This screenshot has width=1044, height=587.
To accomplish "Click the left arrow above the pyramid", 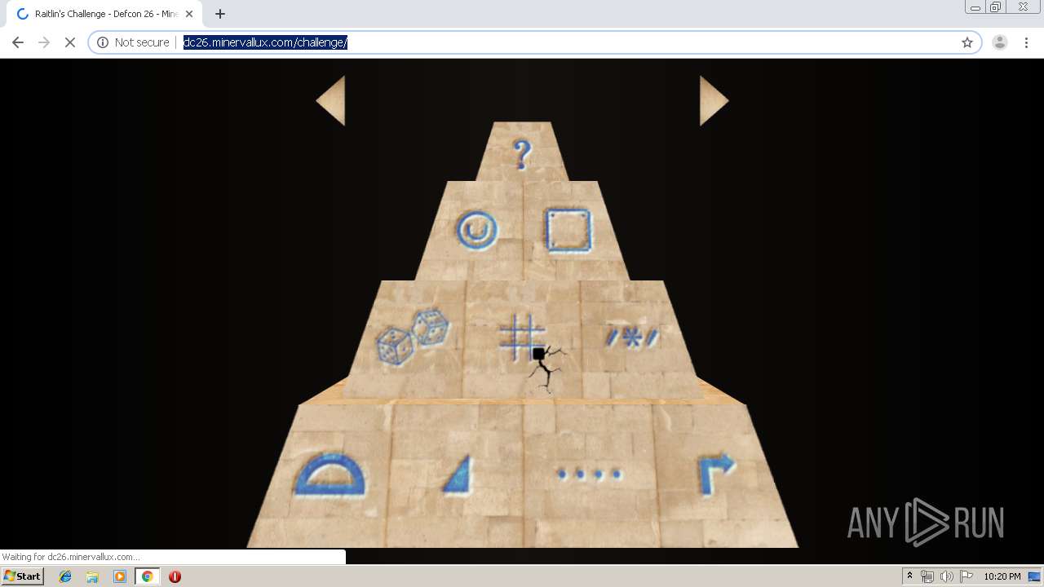I will (x=332, y=100).
